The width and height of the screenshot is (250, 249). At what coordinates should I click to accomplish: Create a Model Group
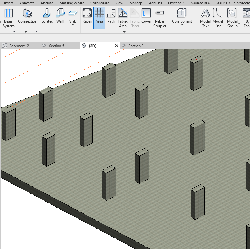pyautogui.click(x=232, y=18)
